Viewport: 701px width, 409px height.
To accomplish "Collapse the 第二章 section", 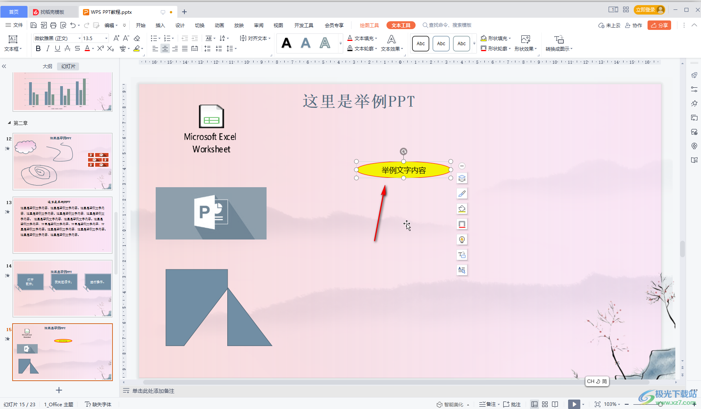I will 9,123.
